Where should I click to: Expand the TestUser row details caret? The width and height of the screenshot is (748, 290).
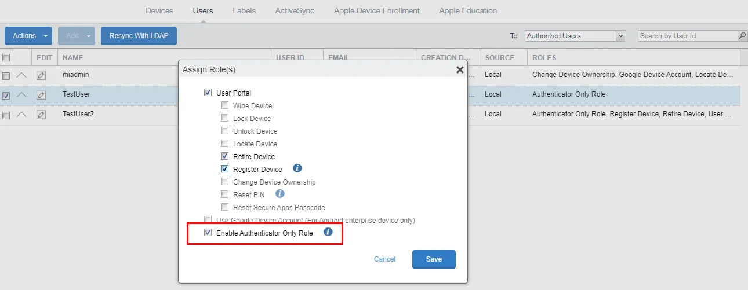21,95
